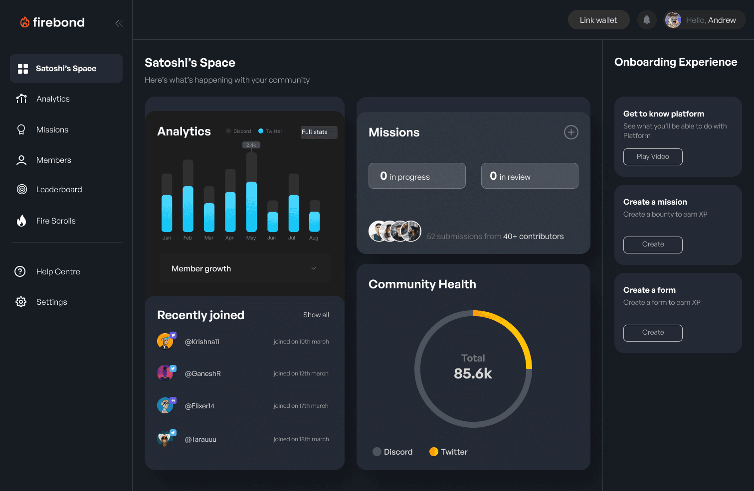Click @Elixer14's avatar
Screen dimensions: 754x491
[x=166, y=405]
